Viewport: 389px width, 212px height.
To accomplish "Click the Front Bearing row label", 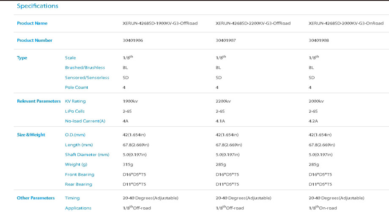I will (x=79, y=174).
